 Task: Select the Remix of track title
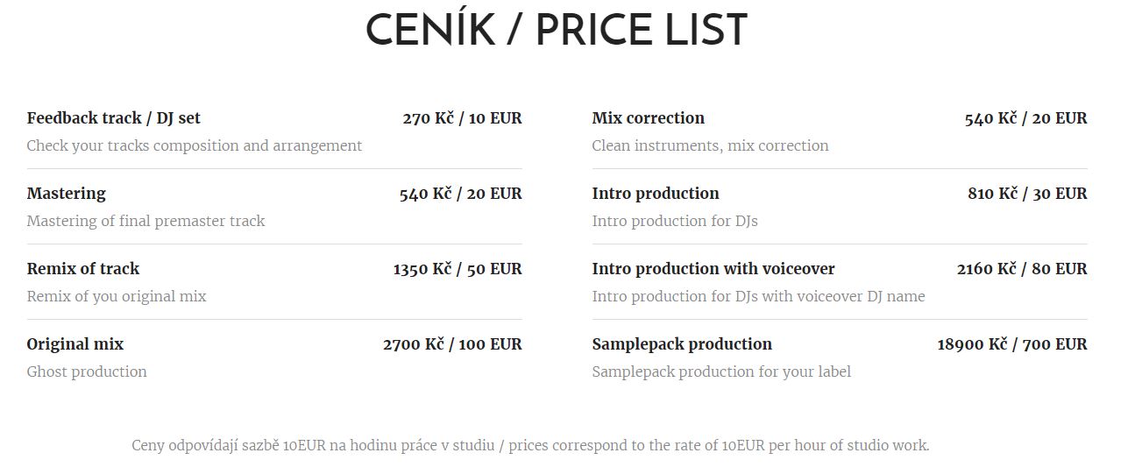[x=83, y=269]
